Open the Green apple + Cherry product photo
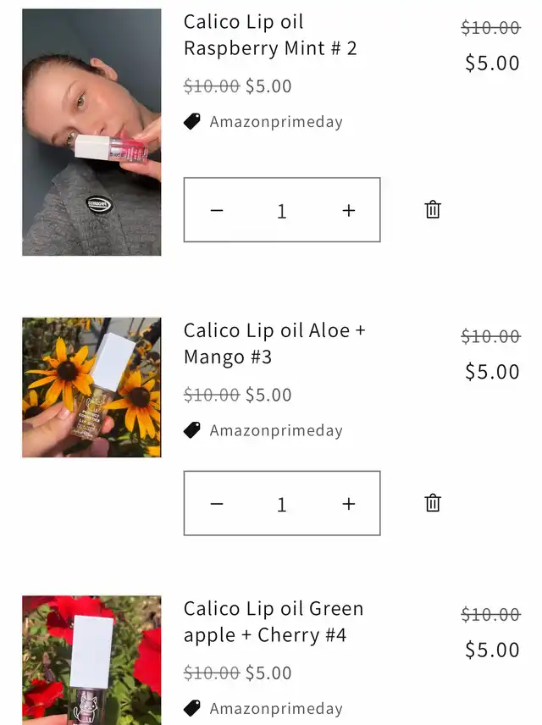 tap(91, 661)
